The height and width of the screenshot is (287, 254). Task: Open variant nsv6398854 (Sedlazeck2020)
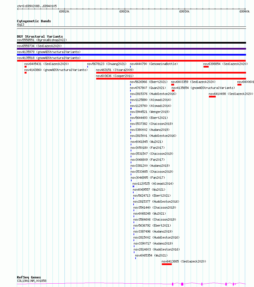(225, 64)
